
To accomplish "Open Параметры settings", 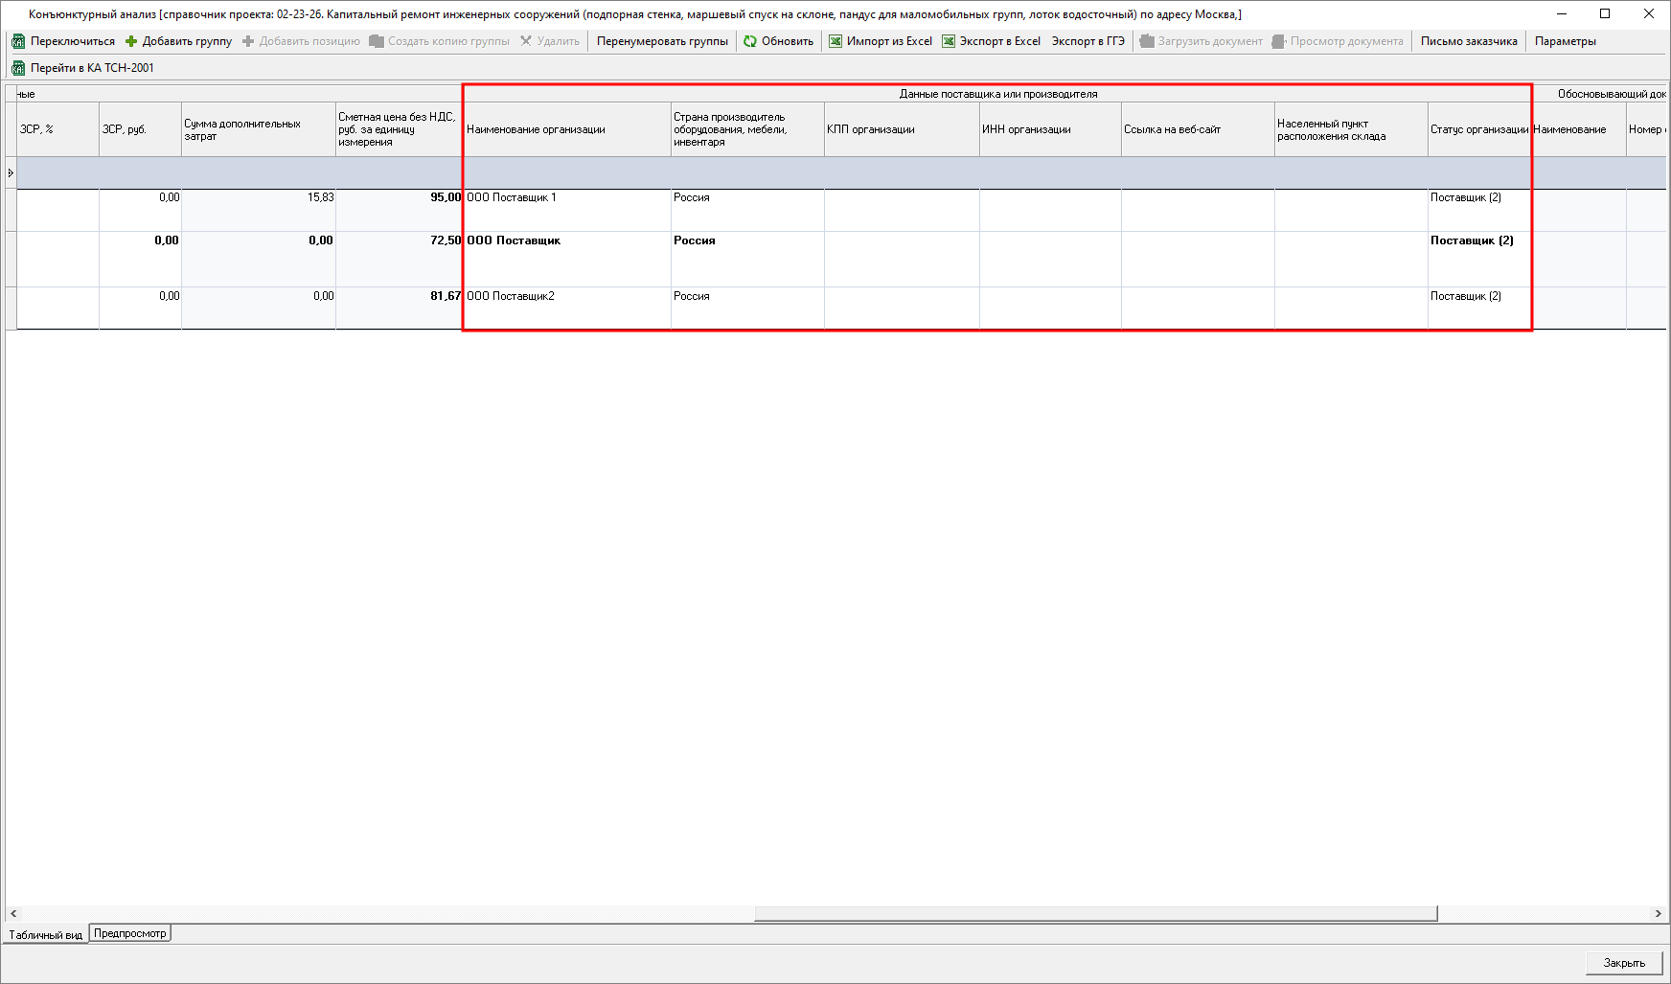I will (x=1565, y=41).
